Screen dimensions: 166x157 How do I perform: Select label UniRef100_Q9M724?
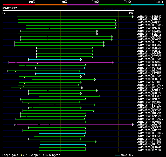point(149,51)
